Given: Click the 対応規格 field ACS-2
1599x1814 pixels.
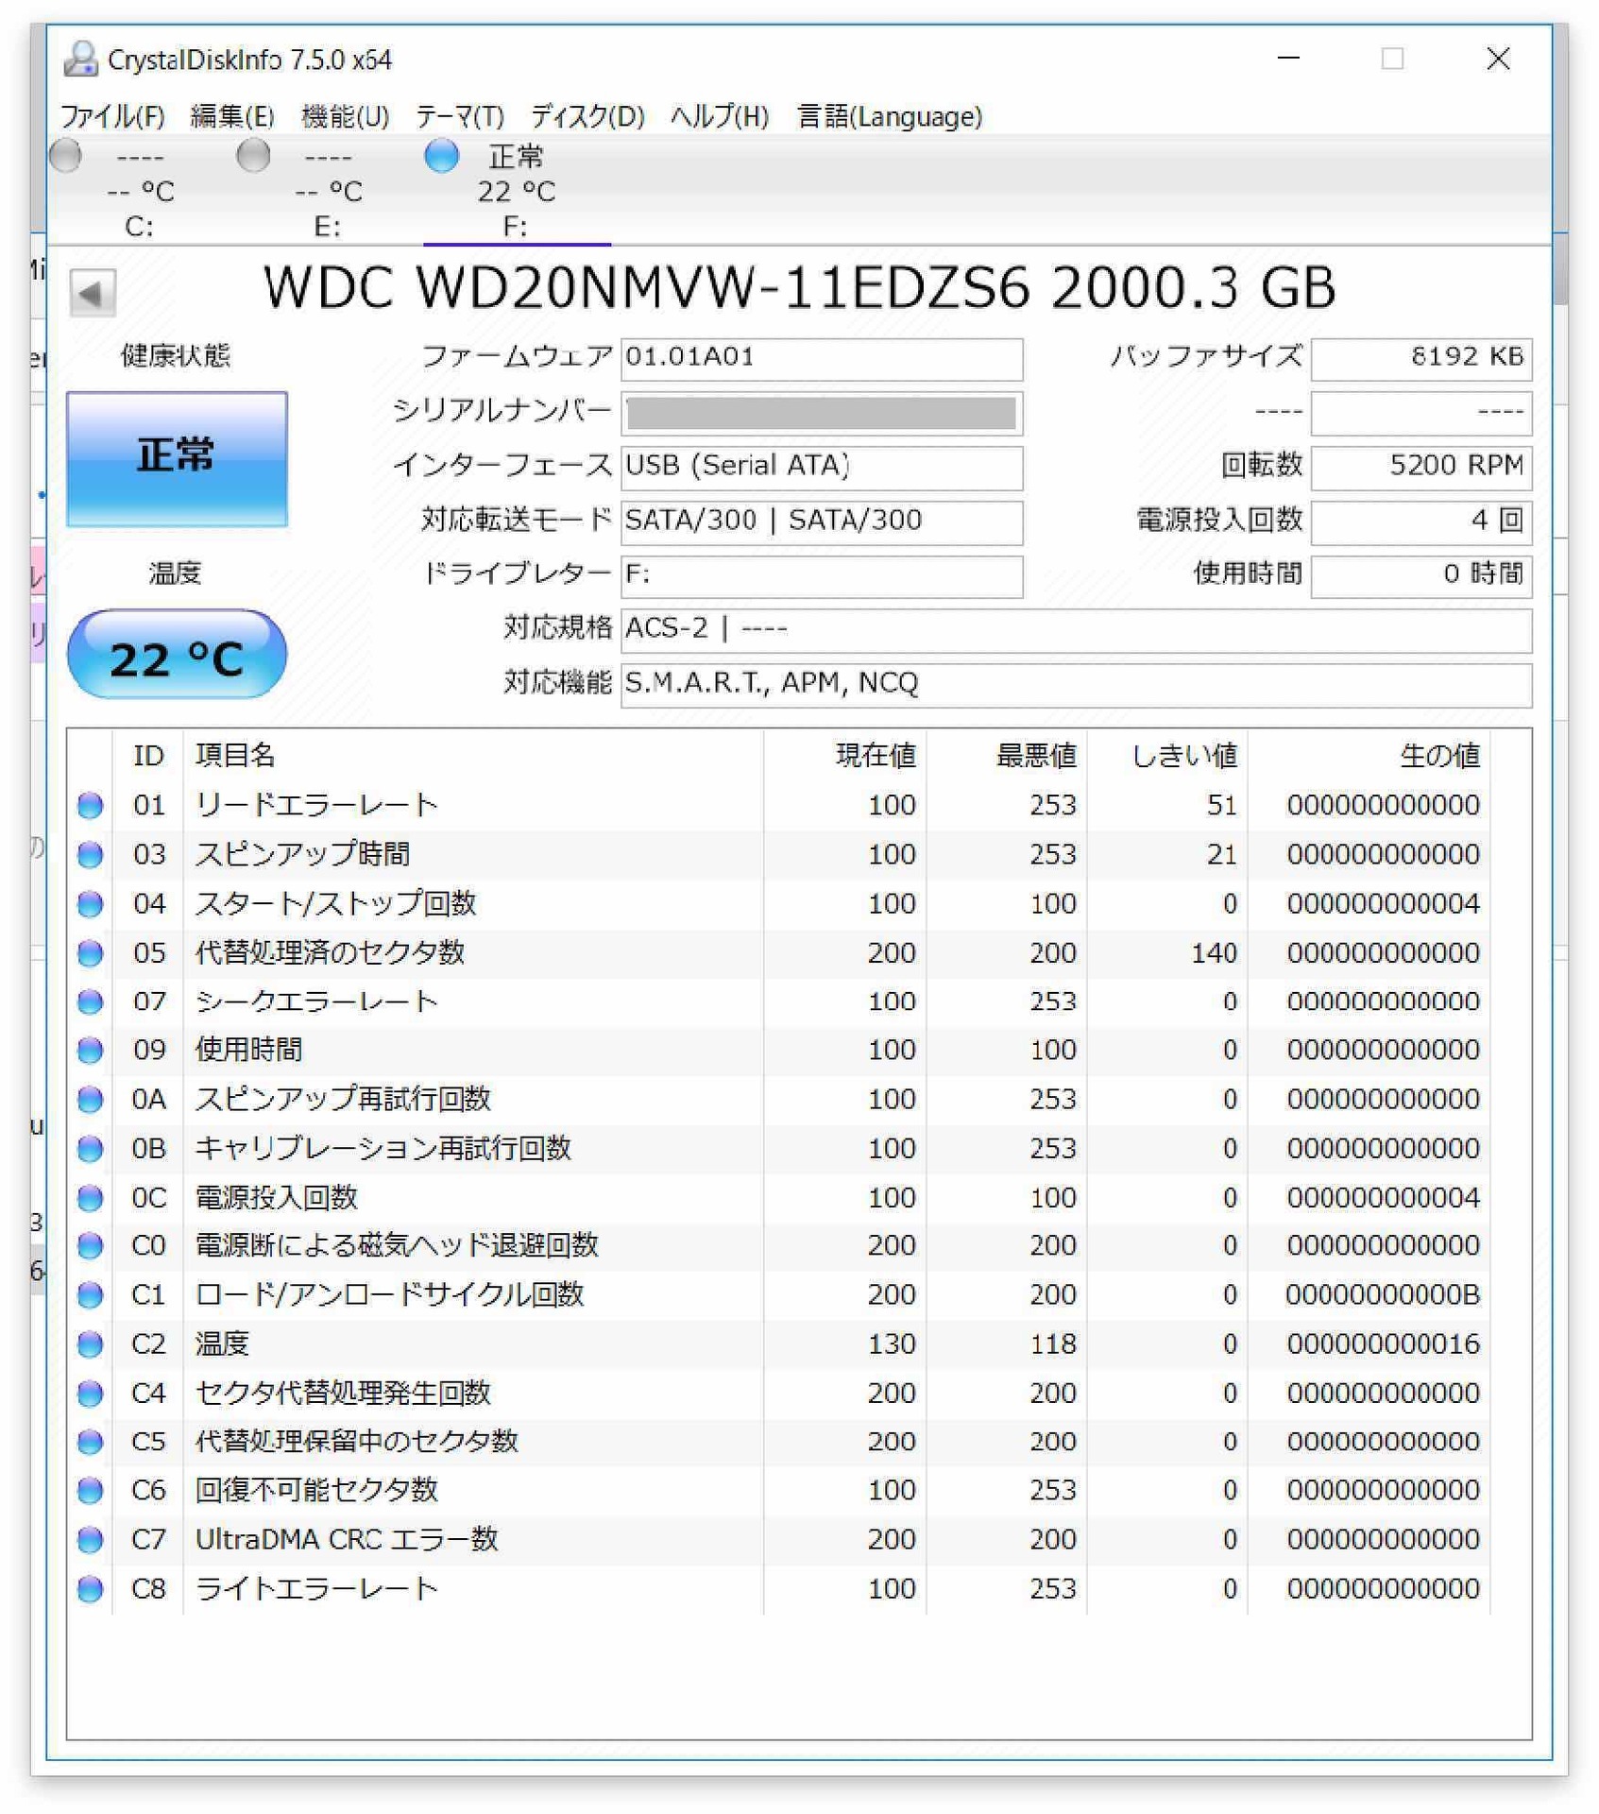Looking at the screenshot, I should pos(1078,631).
